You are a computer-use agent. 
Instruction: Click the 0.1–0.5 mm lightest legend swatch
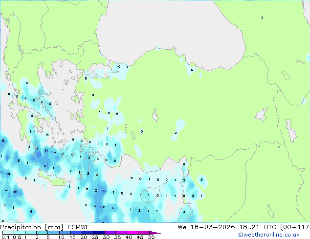point(8,233)
